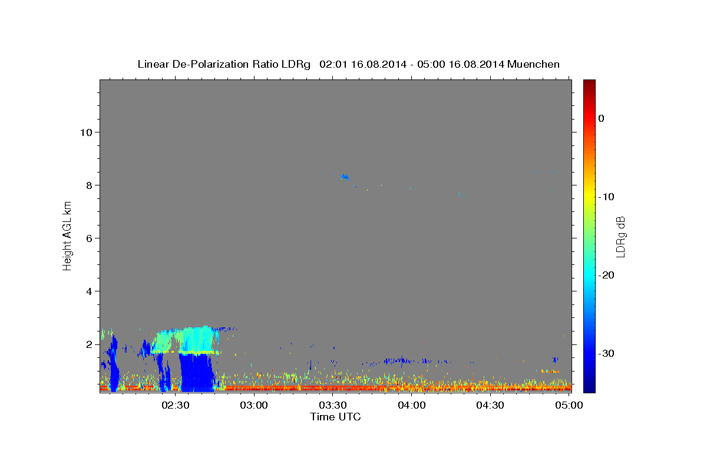Click the plot title 'Linear De-Polarization Ratio LDRg'
The image size is (707, 471).
[224, 64]
